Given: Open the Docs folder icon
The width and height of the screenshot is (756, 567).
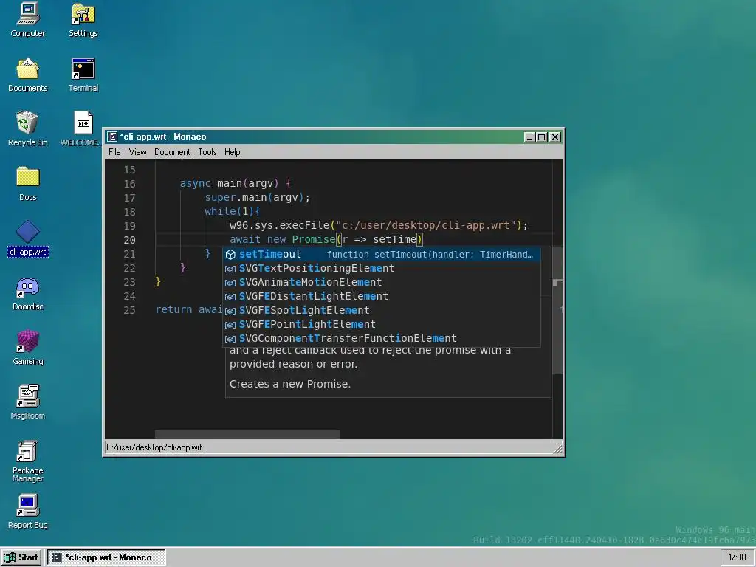Looking at the screenshot, I should point(27,184).
